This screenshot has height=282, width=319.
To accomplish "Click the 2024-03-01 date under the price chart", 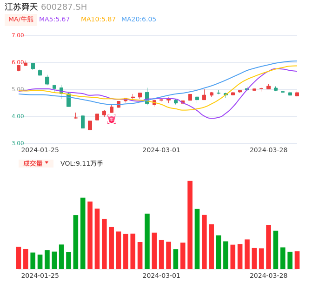I will click(x=161, y=150).
